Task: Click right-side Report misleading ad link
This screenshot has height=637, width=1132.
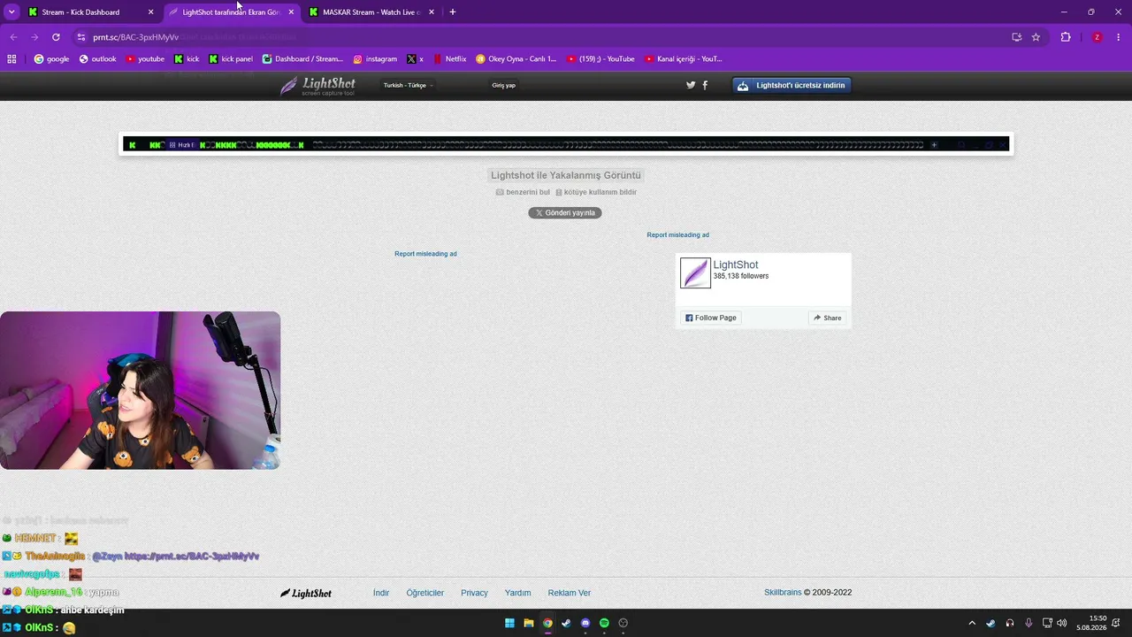Action: click(677, 234)
